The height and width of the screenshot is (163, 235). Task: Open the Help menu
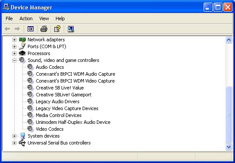60,18
